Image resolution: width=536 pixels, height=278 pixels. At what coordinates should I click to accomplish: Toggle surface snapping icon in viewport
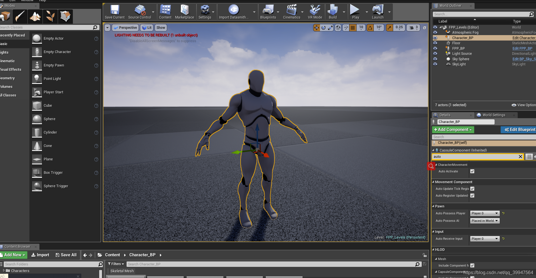tap(346, 28)
